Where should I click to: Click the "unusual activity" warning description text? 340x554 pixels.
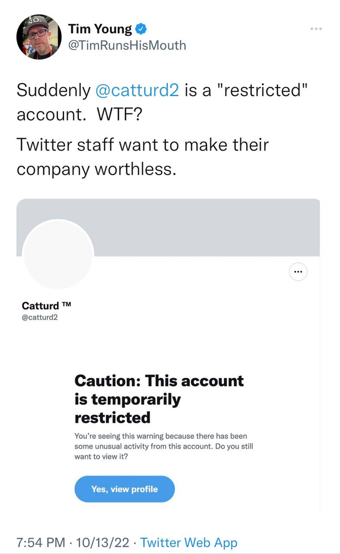(x=164, y=446)
